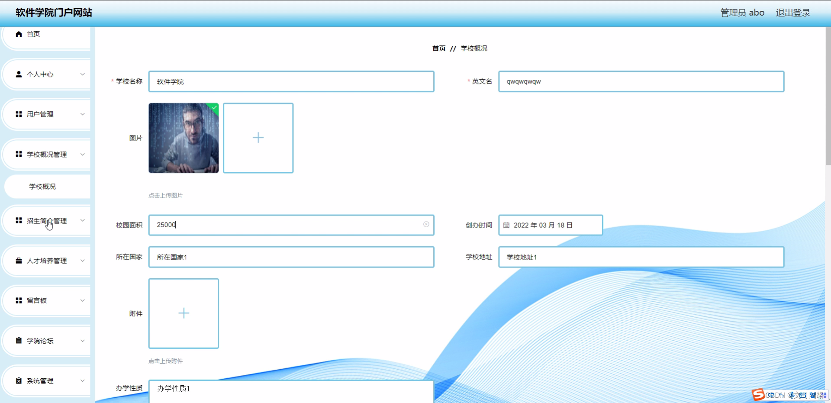The height and width of the screenshot is (403, 831).
Task: Click 退出登录 to log out
Action: coord(793,13)
